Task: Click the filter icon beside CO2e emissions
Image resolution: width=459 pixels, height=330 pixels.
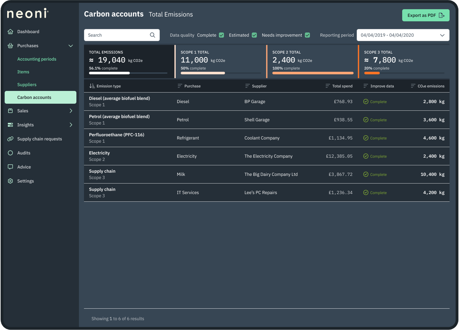Action: pyautogui.click(x=413, y=86)
